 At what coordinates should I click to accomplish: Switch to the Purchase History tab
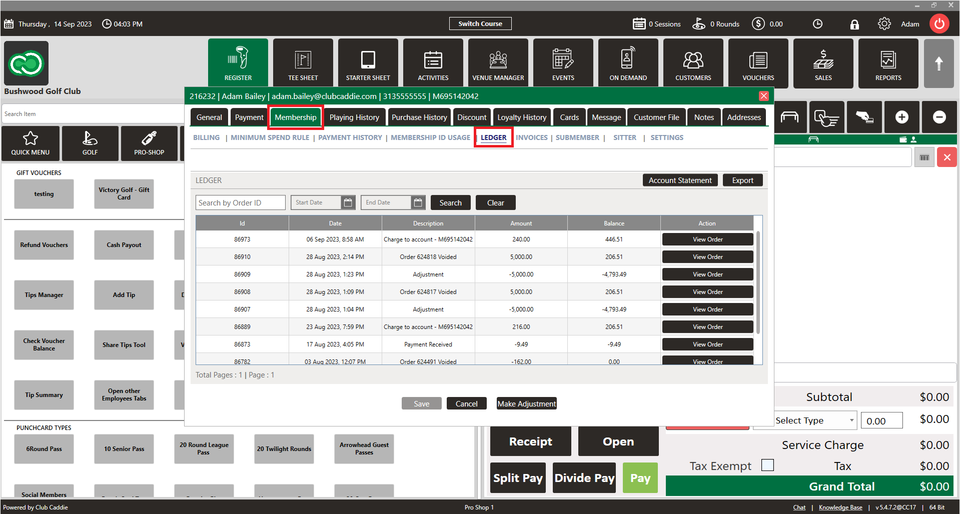tap(419, 117)
